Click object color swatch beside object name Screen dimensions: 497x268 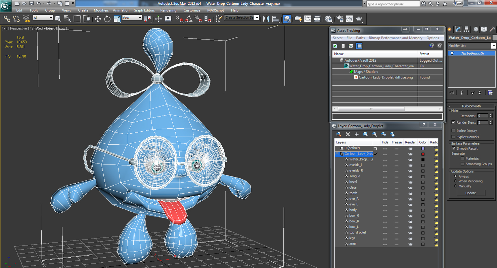494,38
